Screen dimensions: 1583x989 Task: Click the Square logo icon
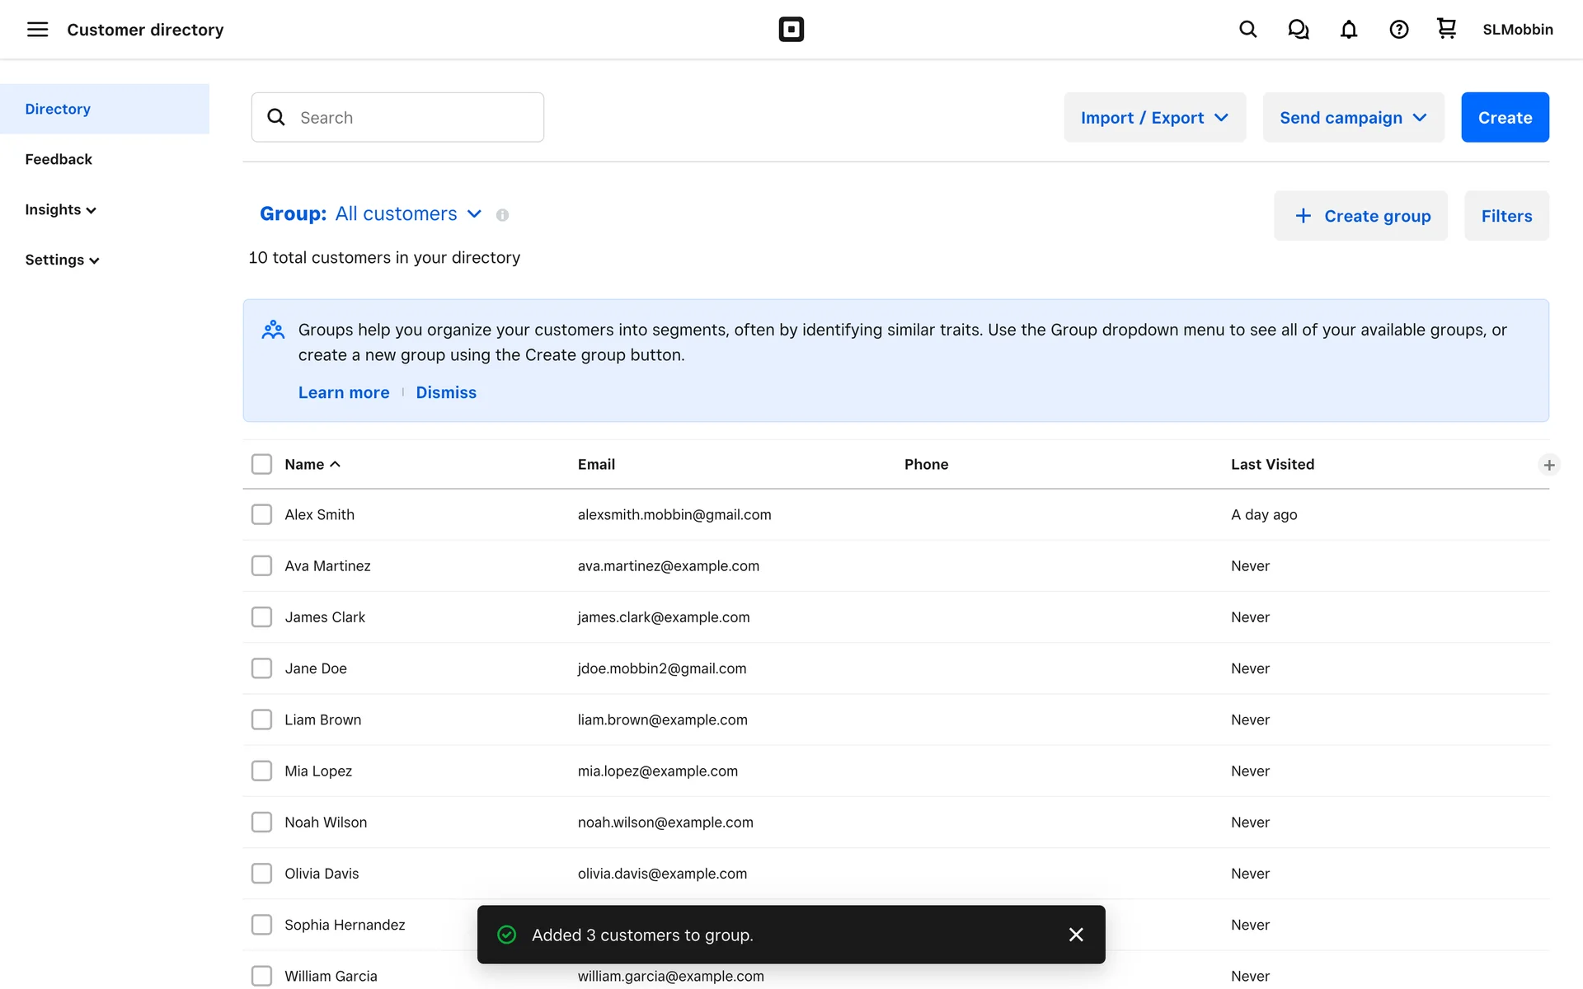(791, 30)
